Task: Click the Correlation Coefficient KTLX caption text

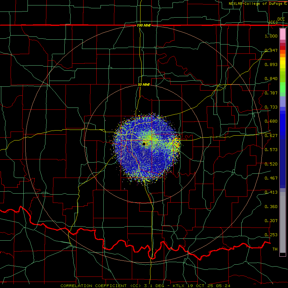Action: point(145,286)
